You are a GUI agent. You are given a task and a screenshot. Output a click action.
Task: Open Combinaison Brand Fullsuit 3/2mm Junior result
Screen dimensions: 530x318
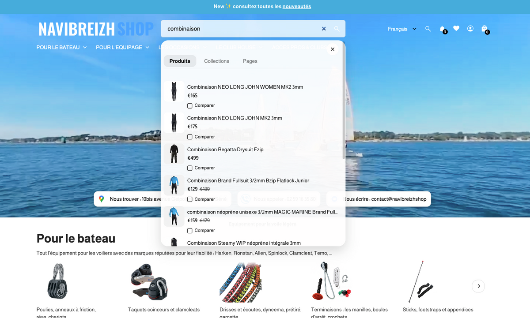(x=248, y=180)
